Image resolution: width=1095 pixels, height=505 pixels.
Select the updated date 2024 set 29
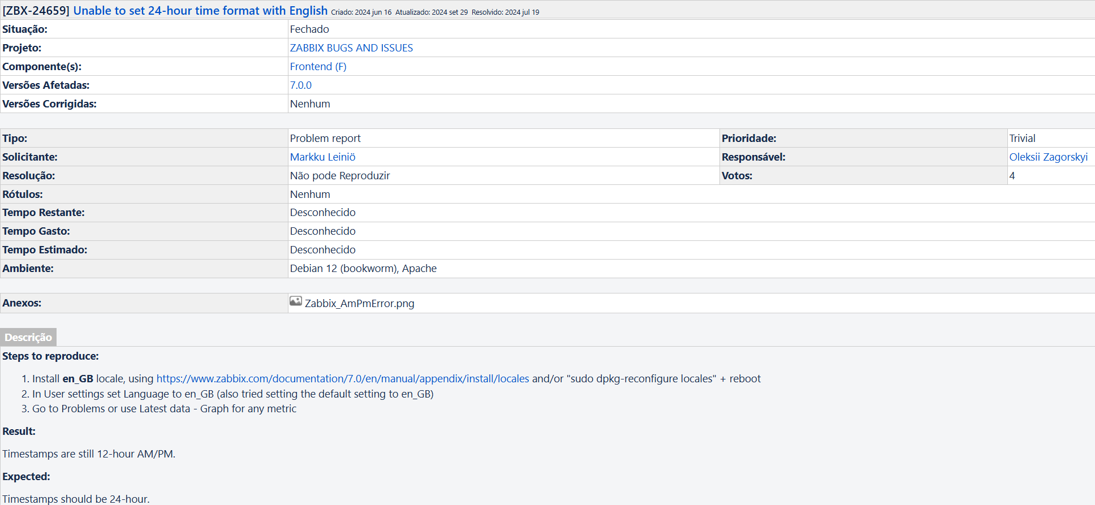pyautogui.click(x=450, y=12)
